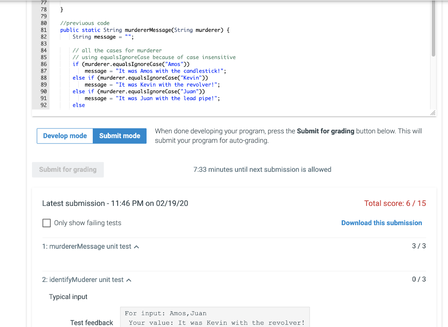Viewport: 448px width, 327px height.
Task: Click the Total score 6/15 text
Action: coord(395,203)
